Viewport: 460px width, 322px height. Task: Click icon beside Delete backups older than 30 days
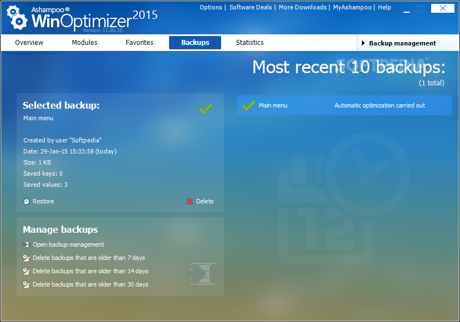coord(27,284)
